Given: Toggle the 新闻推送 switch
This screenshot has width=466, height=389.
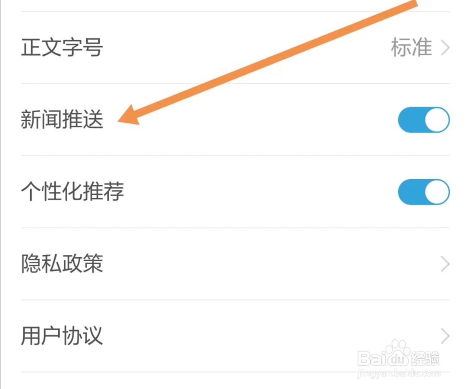Looking at the screenshot, I should [424, 120].
